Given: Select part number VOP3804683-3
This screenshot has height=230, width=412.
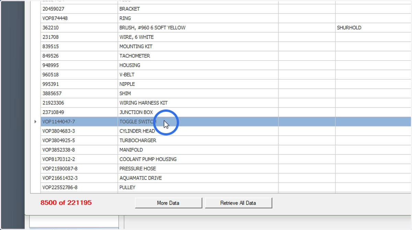Looking at the screenshot, I should click(x=79, y=131).
